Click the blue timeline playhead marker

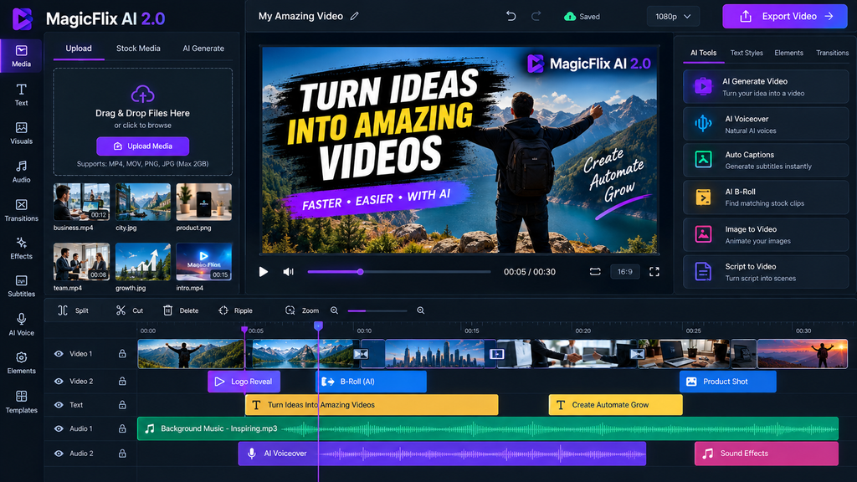[x=318, y=326]
